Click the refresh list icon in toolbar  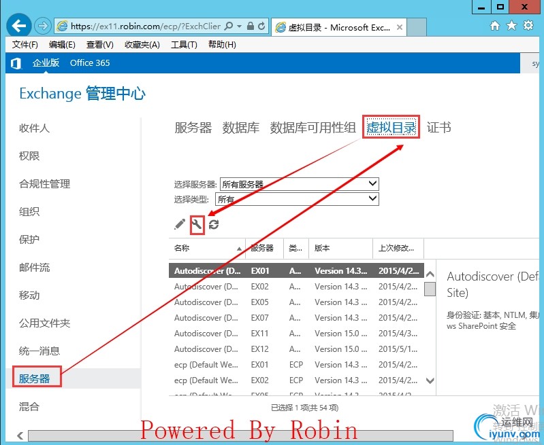point(214,224)
